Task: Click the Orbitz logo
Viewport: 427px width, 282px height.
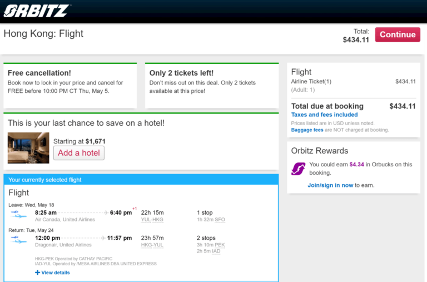Action: point(37,11)
